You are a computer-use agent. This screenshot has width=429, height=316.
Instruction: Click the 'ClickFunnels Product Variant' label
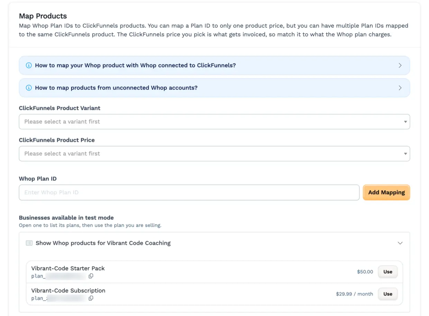60,108
